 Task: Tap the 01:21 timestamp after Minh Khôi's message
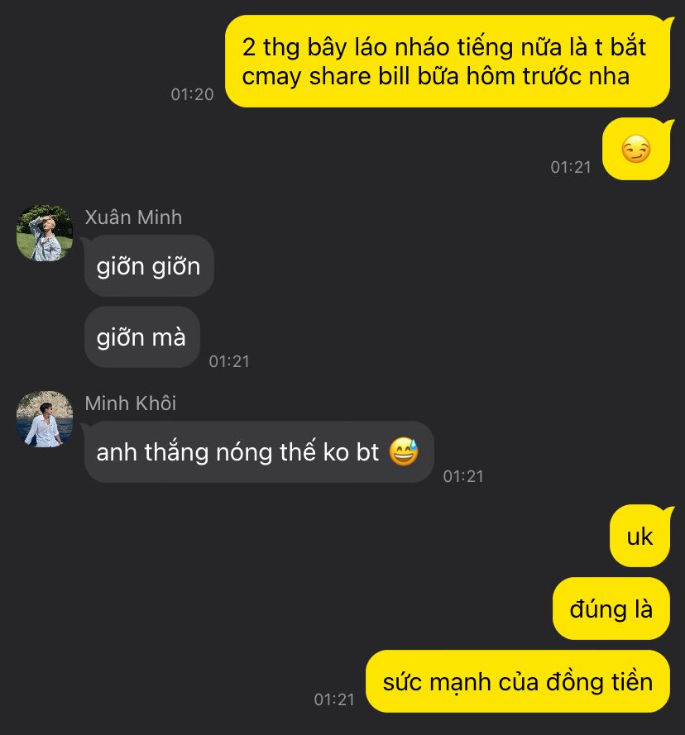(463, 476)
